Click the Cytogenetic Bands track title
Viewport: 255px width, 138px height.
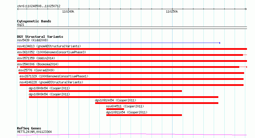pyautogui.click(x=34, y=21)
